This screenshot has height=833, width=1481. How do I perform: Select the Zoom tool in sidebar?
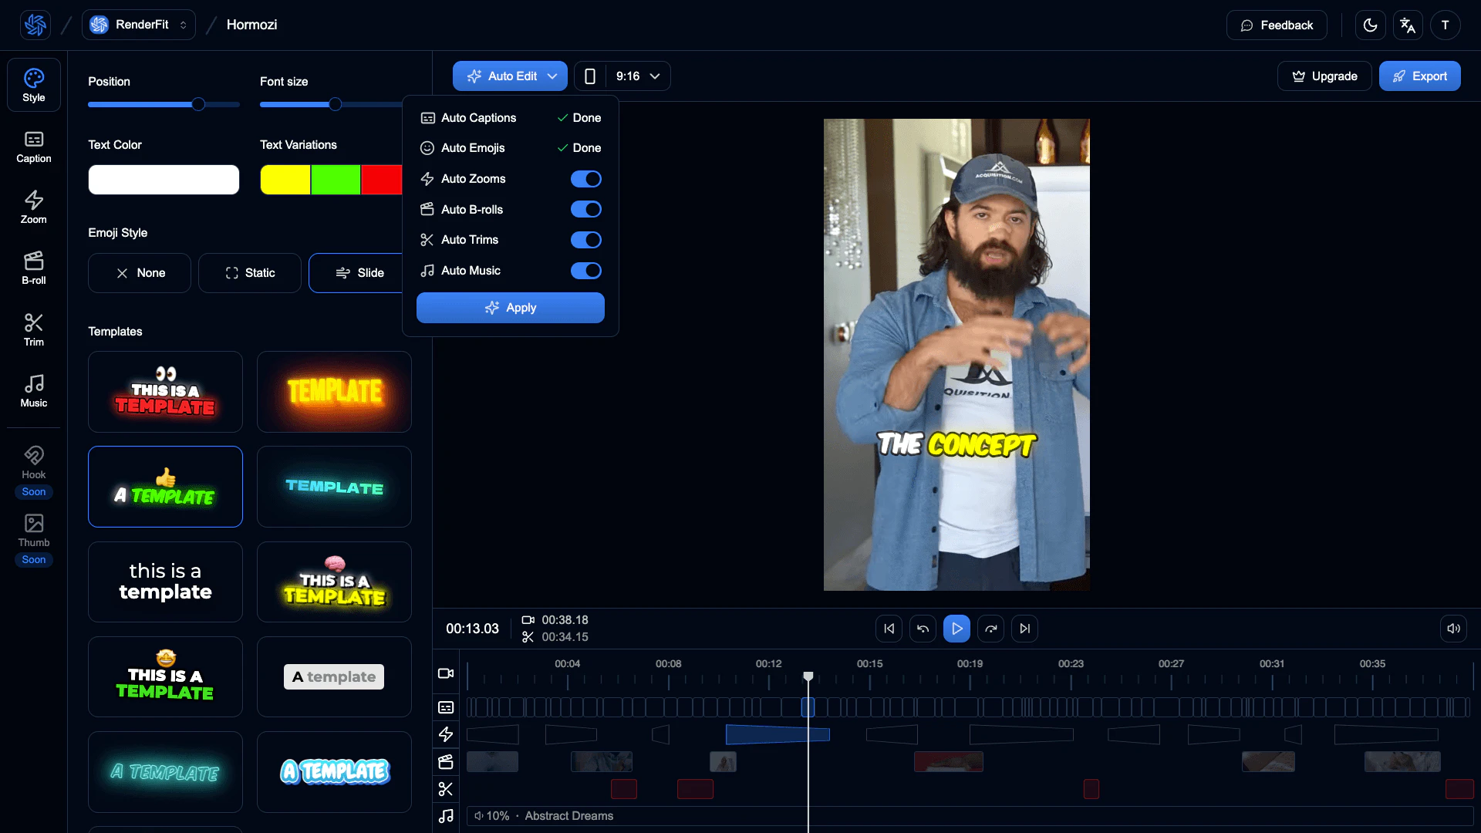pyautogui.click(x=33, y=206)
